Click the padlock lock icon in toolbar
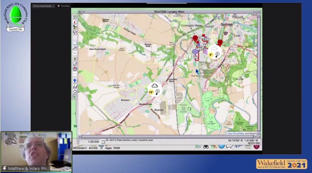Viewport: 312px width, 173px height. click(75, 58)
